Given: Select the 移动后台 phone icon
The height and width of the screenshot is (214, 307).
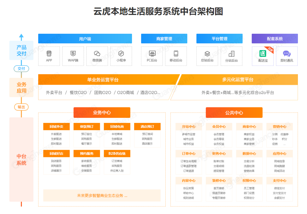Looking at the screenshot, I should pos(176,53).
